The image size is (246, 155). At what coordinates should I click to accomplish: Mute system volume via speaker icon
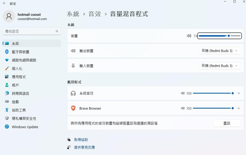(x=189, y=36)
